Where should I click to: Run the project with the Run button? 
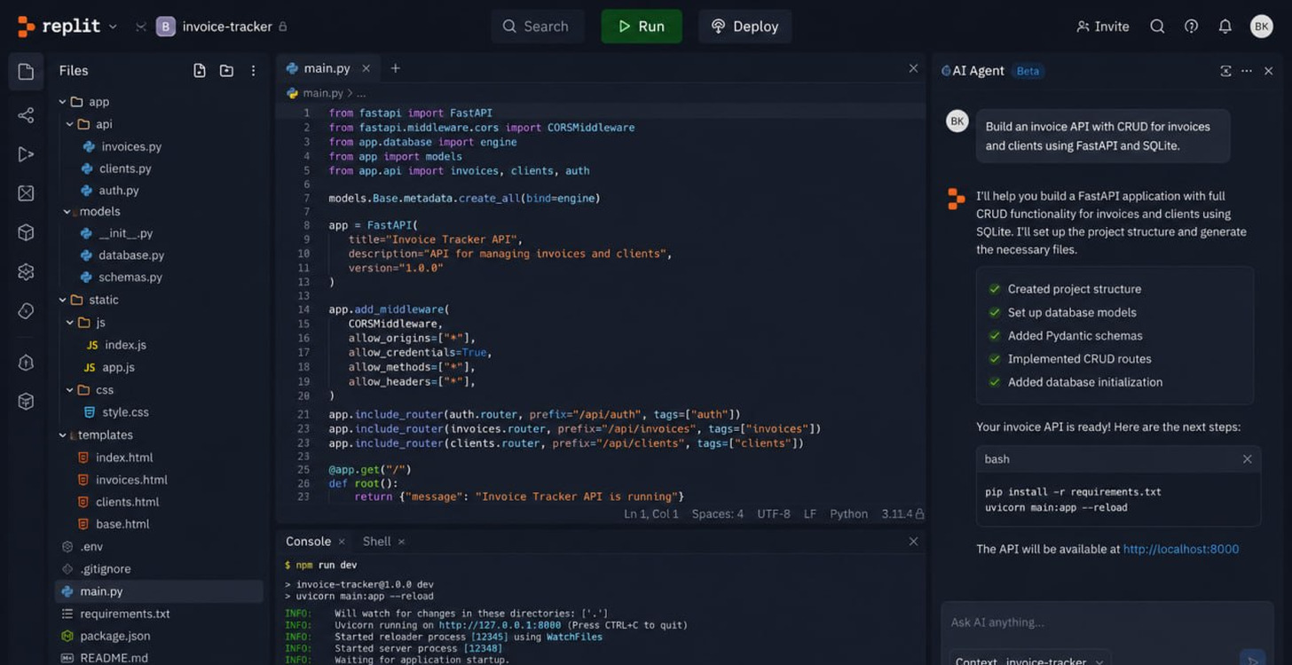(642, 27)
